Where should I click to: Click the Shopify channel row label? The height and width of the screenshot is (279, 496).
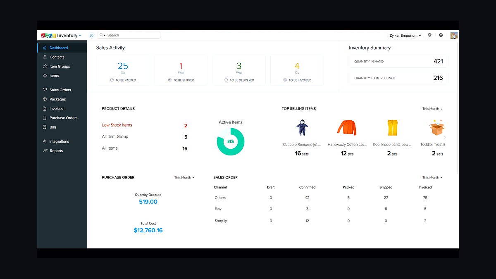point(221,221)
